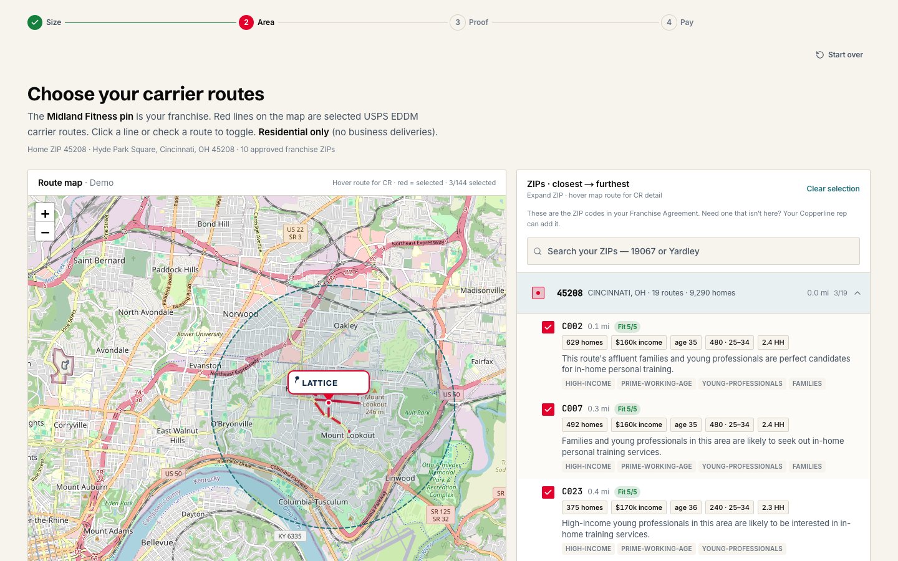
Task: Go to the Proof step
Action: [470, 22]
